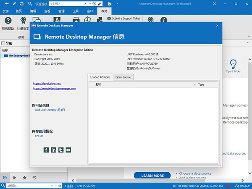Open recent history clock icon at bottom

click(34, 178)
